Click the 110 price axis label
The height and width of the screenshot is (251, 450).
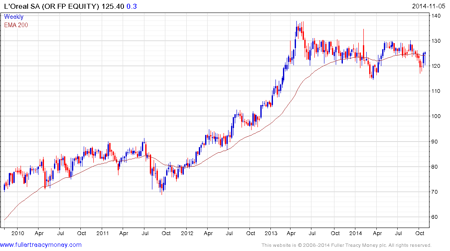point(436,91)
